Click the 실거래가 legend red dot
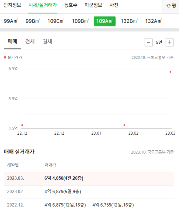The height and width of the screenshot is (210, 179). pyautogui.click(x=5, y=58)
